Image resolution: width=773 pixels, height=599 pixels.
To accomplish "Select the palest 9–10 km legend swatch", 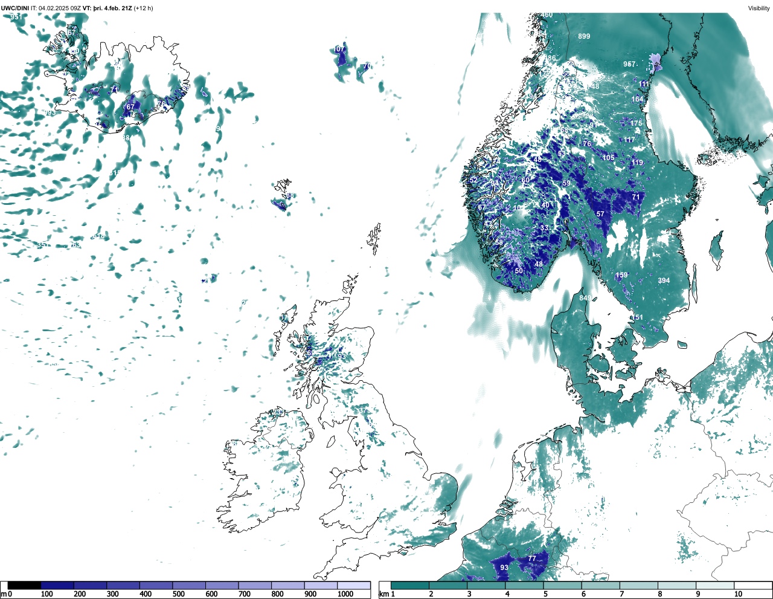I will [x=715, y=586].
